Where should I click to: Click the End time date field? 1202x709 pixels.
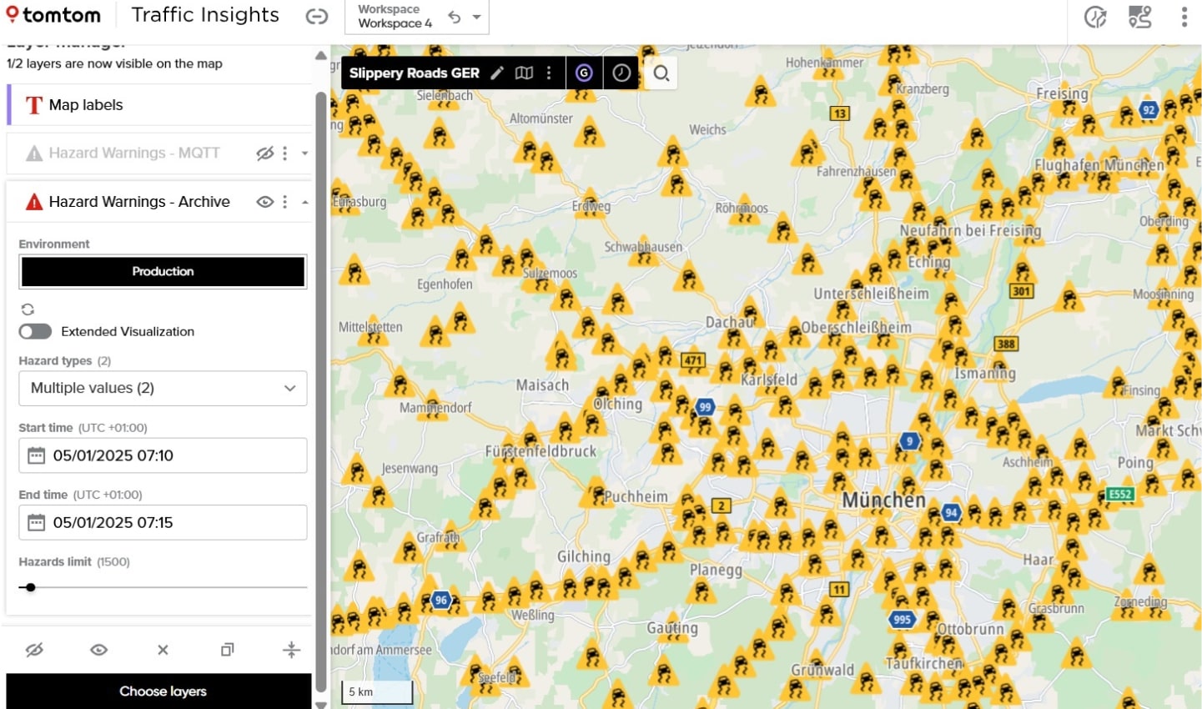point(163,522)
